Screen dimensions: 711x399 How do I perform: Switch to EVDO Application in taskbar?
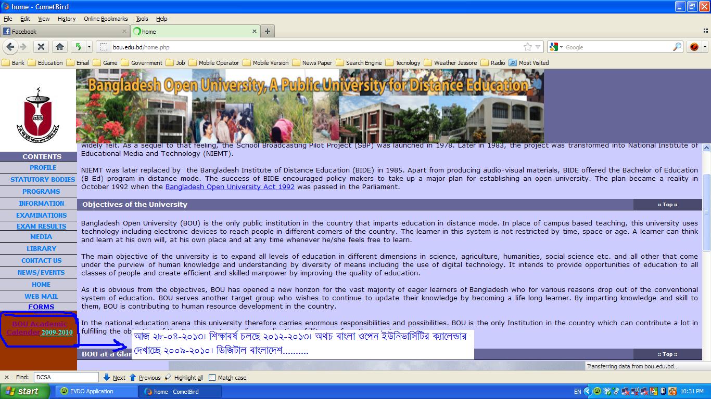click(x=97, y=391)
